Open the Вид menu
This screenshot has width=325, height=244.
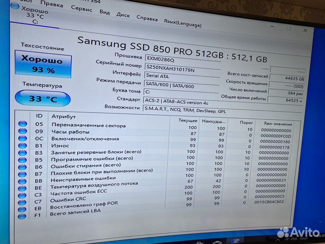coord(104,12)
